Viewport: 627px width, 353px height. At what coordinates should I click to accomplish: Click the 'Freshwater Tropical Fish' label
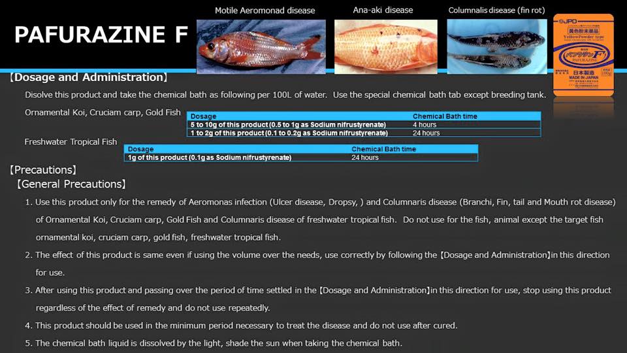tap(71, 142)
